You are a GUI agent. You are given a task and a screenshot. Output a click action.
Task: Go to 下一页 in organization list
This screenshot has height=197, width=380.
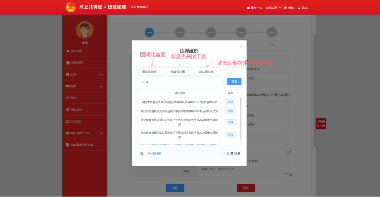[151, 153]
